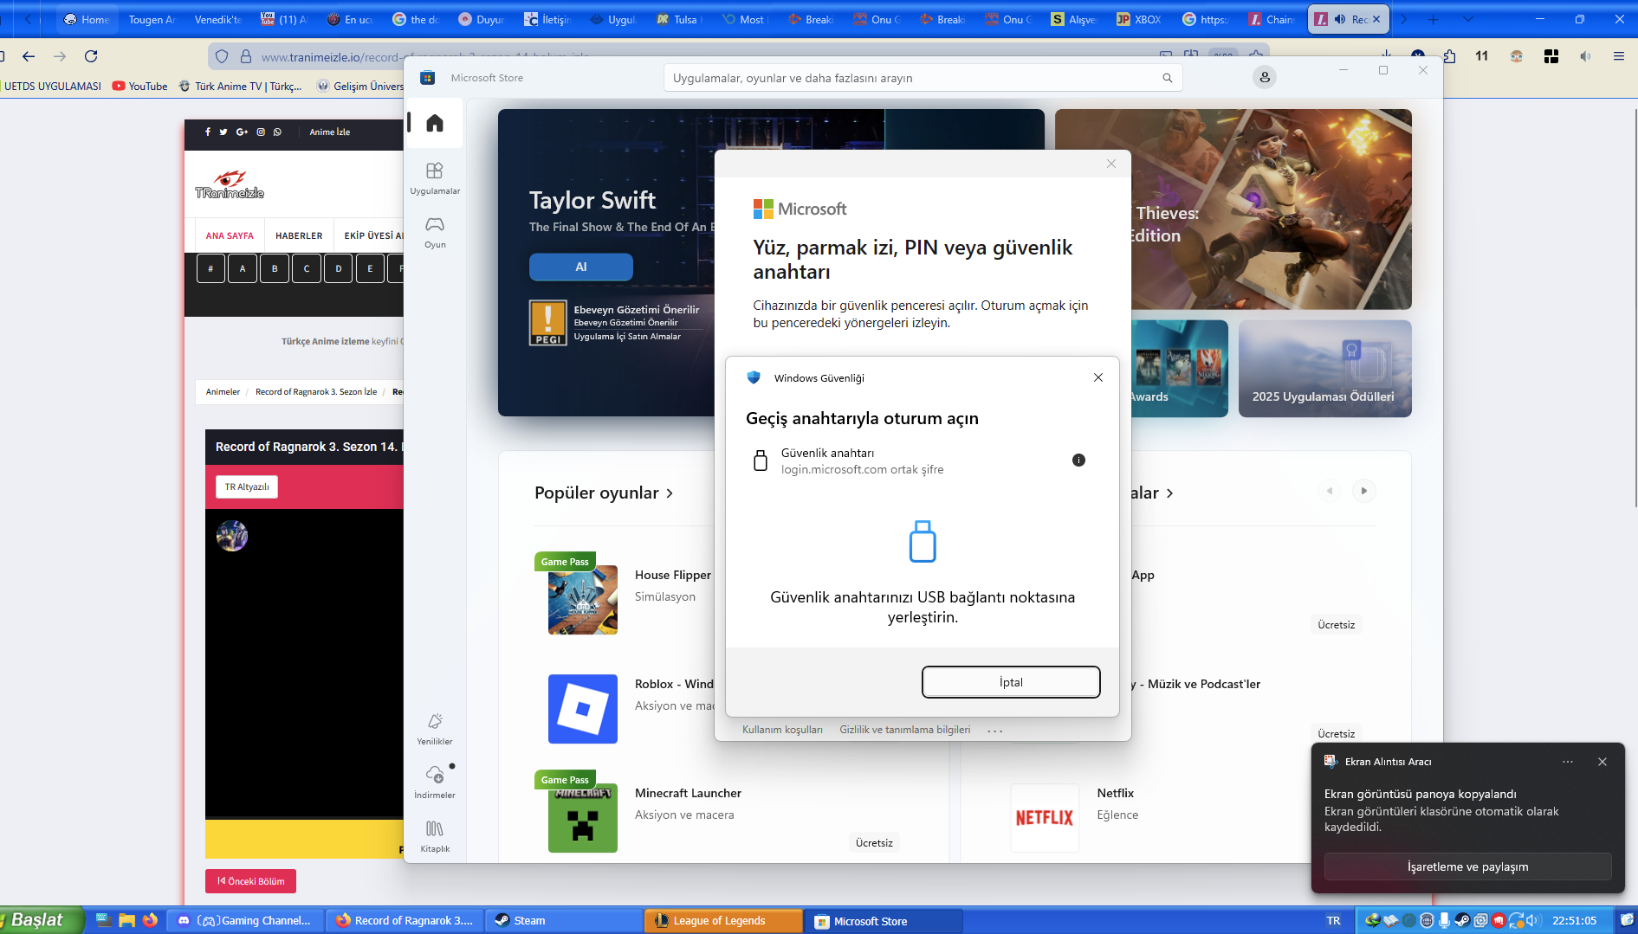
Task: Open Steam window from taskbar
Action: pyautogui.click(x=563, y=920)
